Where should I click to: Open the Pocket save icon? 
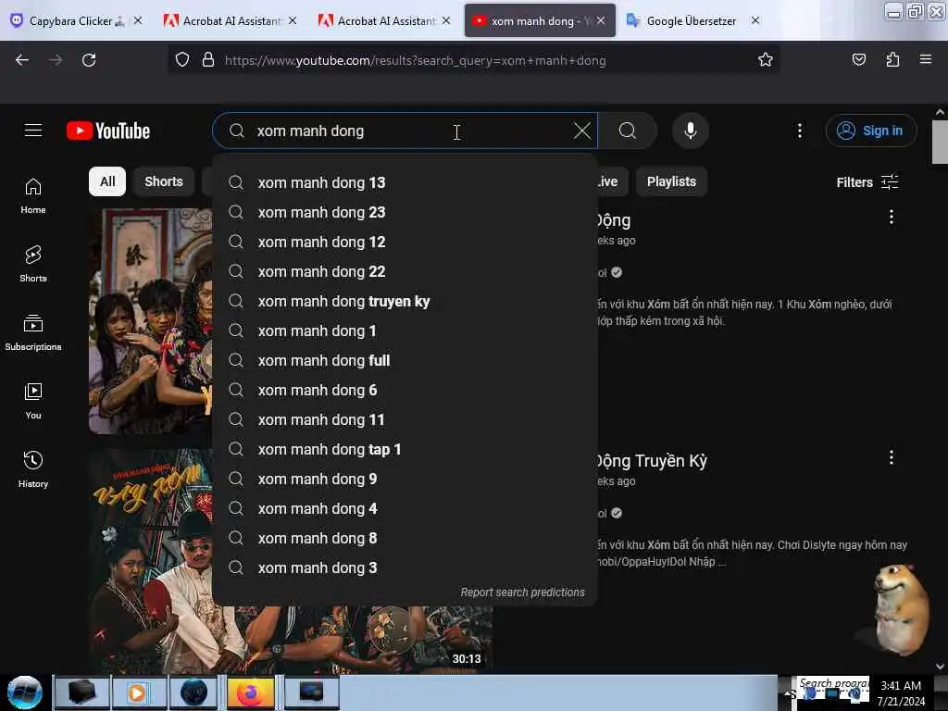coord(858,60)
